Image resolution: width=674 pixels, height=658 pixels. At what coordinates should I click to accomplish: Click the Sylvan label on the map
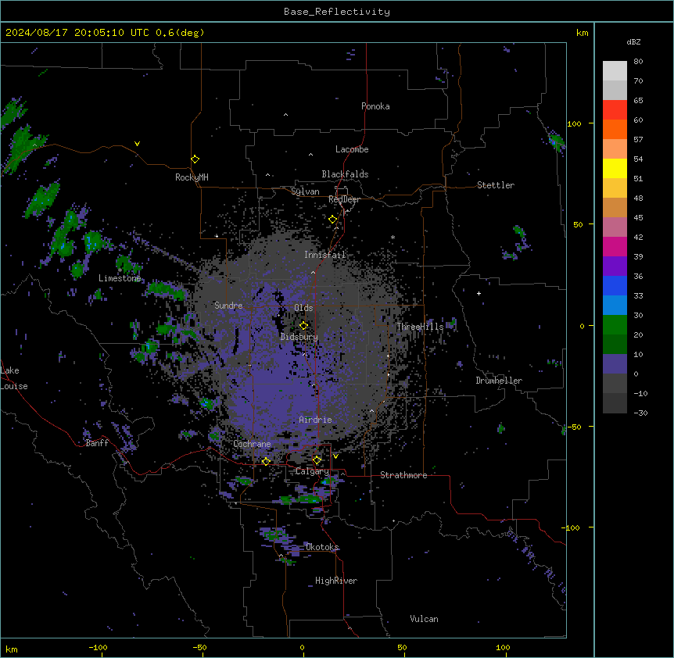[x=305, y=191]
